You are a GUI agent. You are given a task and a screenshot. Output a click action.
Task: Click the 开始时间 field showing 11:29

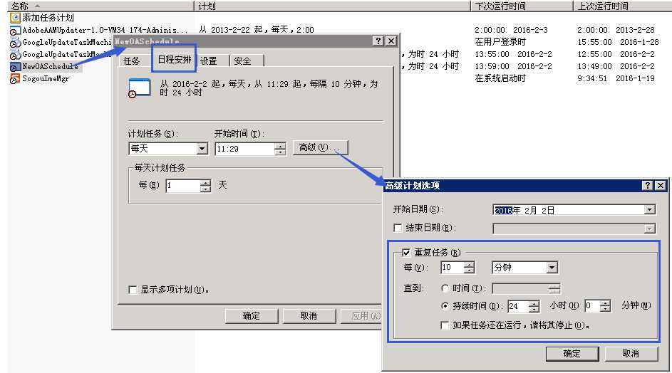(x=244, y=149)
